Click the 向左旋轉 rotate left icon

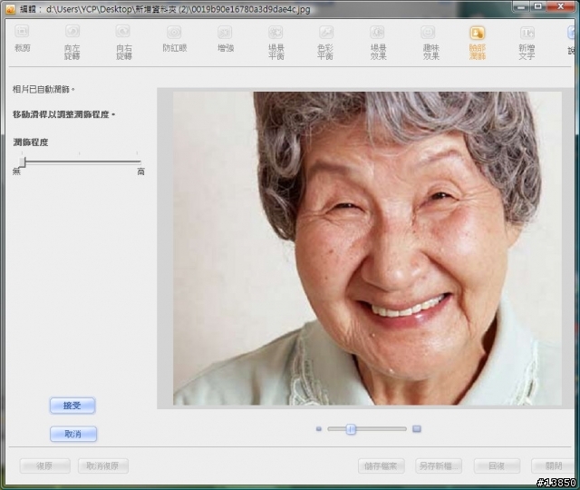(x=72, y=32)
